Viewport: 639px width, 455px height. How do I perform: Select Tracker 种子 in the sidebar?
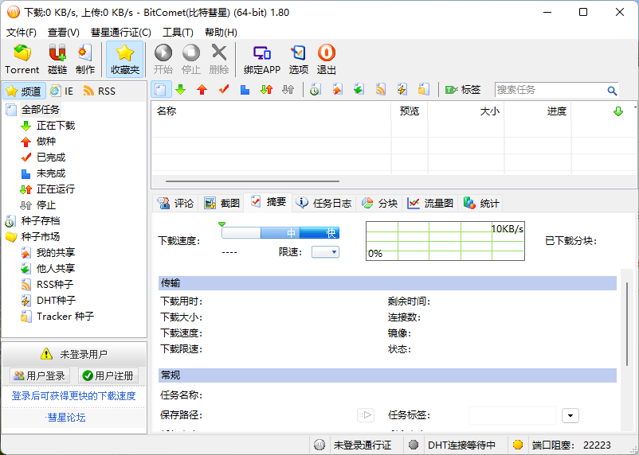coord(65,317)
